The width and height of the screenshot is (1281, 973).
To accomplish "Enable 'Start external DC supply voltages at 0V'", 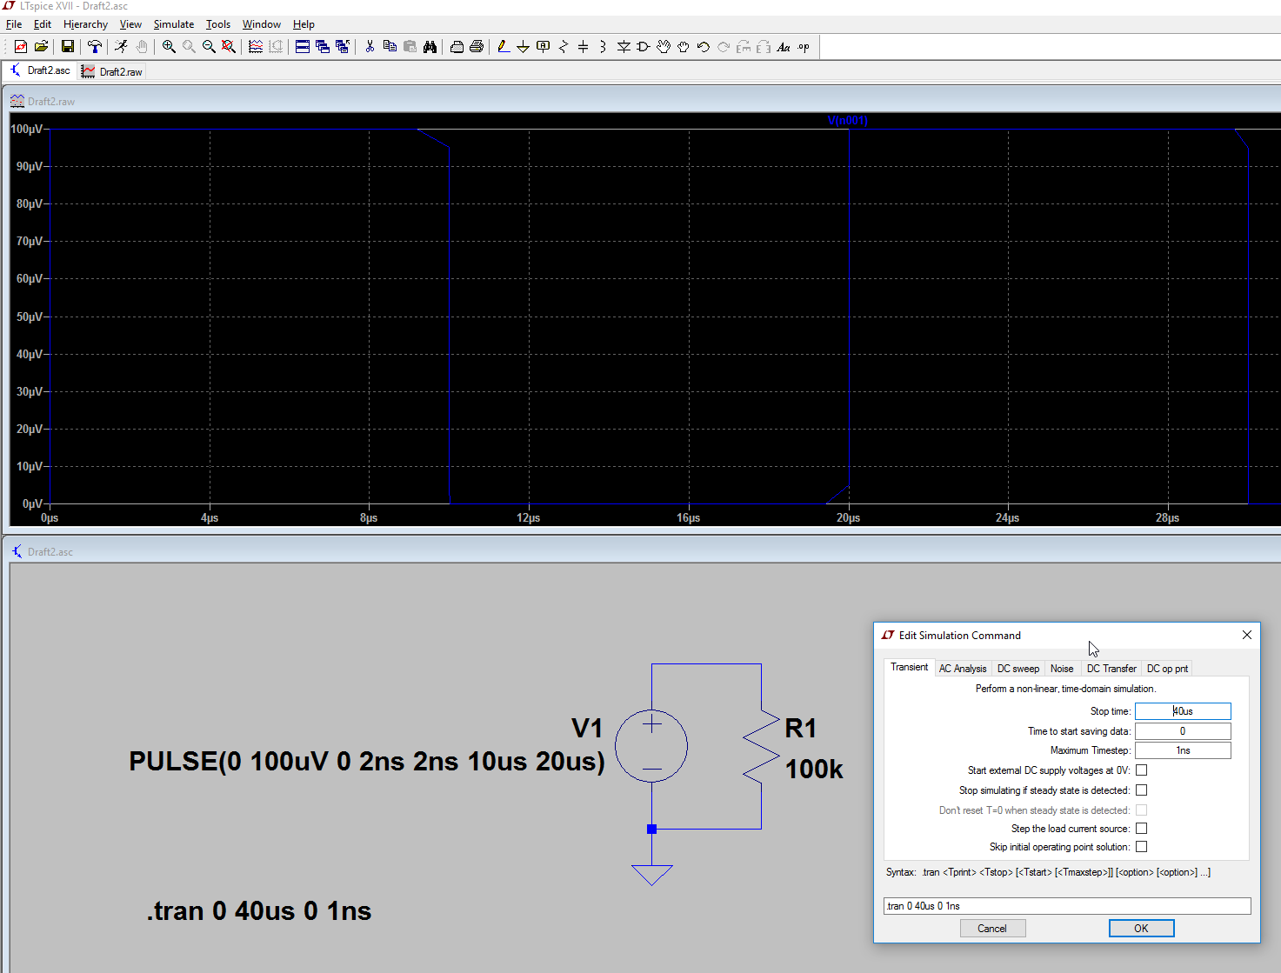I will coord(1141,770).
